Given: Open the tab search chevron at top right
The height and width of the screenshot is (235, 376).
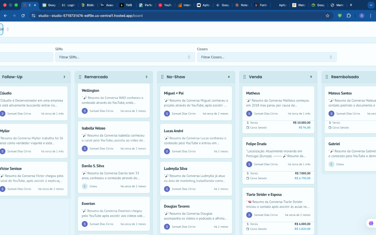Looking at the screenshot, I should (x=372, y=5).
